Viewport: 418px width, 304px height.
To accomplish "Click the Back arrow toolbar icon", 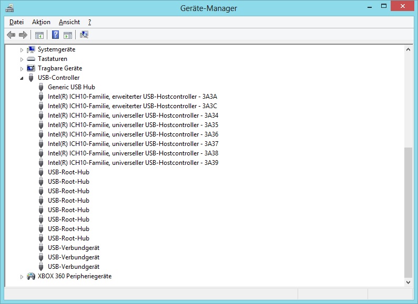I will tap(11, 35).
